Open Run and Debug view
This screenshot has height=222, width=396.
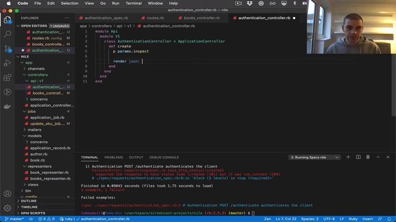tap(7, 63)
